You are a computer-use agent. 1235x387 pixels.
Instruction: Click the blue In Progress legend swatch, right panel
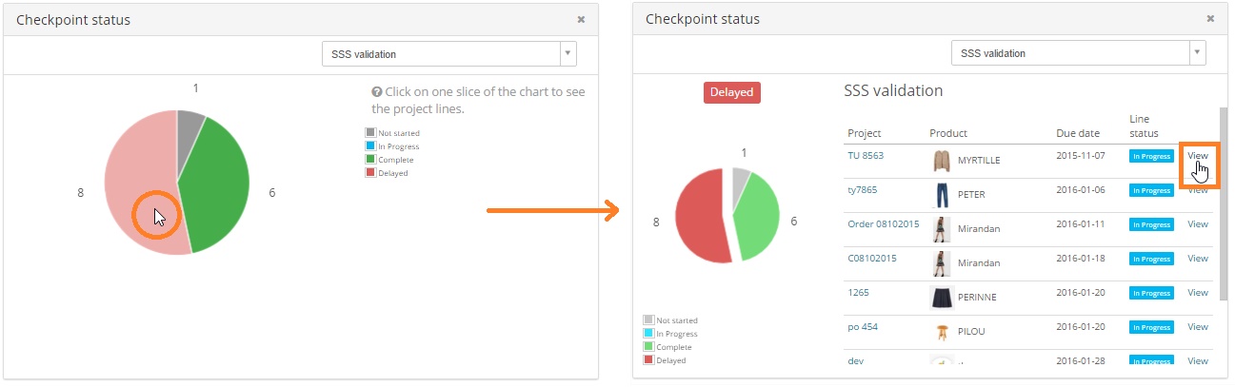[x=648, y=334]
